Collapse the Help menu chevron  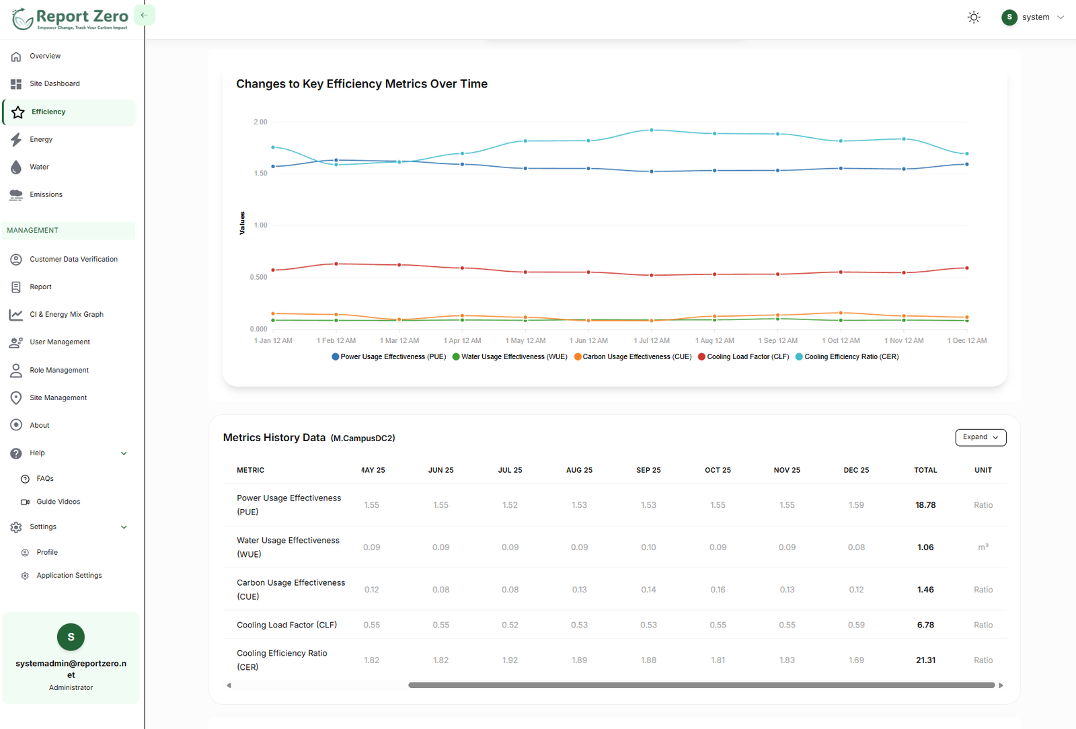tap(124, 453)
